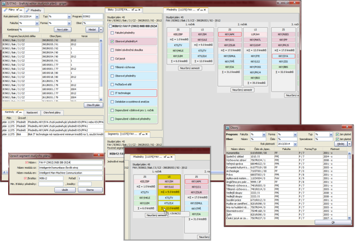Image resolution: width=355 pixels, height=242 pixels.
Task: Close the Upravit segment studijního plánu dialog
Action: 99,155
